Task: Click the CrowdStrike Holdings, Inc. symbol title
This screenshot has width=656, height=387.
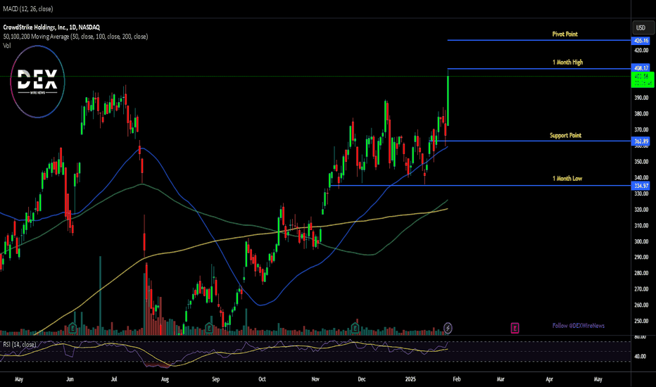Action: point(51,27)
